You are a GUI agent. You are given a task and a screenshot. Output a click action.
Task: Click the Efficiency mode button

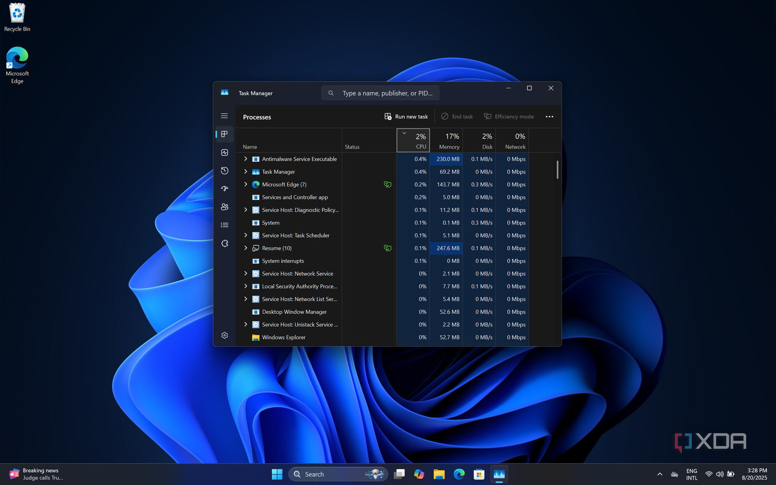[509, 117]
